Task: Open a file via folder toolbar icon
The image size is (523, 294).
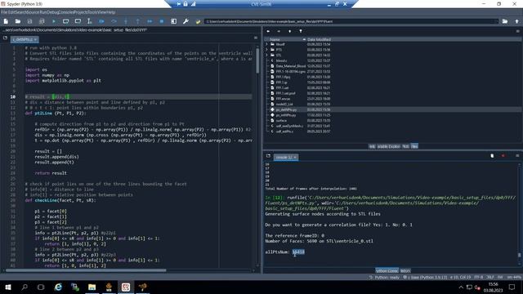Action: point(18,21)
